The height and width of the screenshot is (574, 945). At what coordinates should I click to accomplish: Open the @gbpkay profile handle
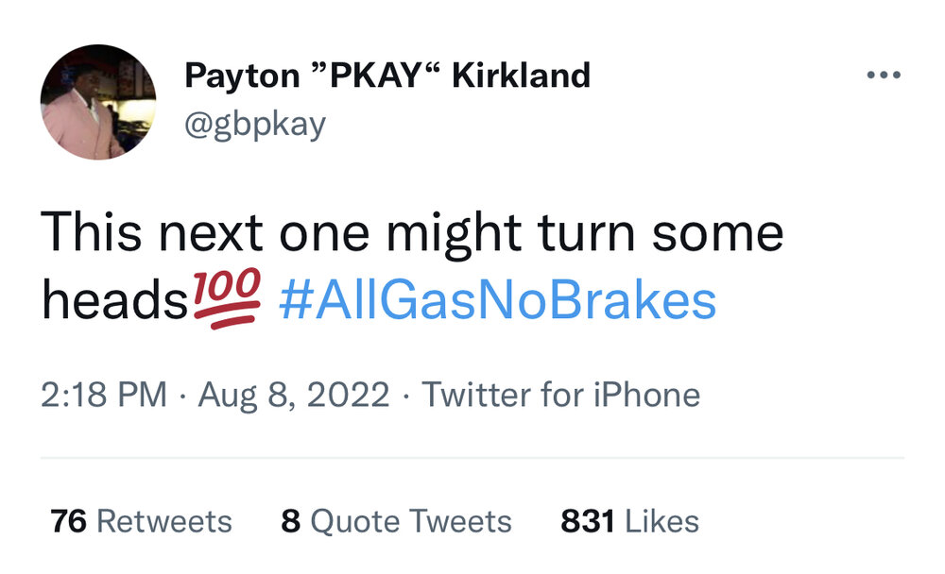(x=253, y=125)
